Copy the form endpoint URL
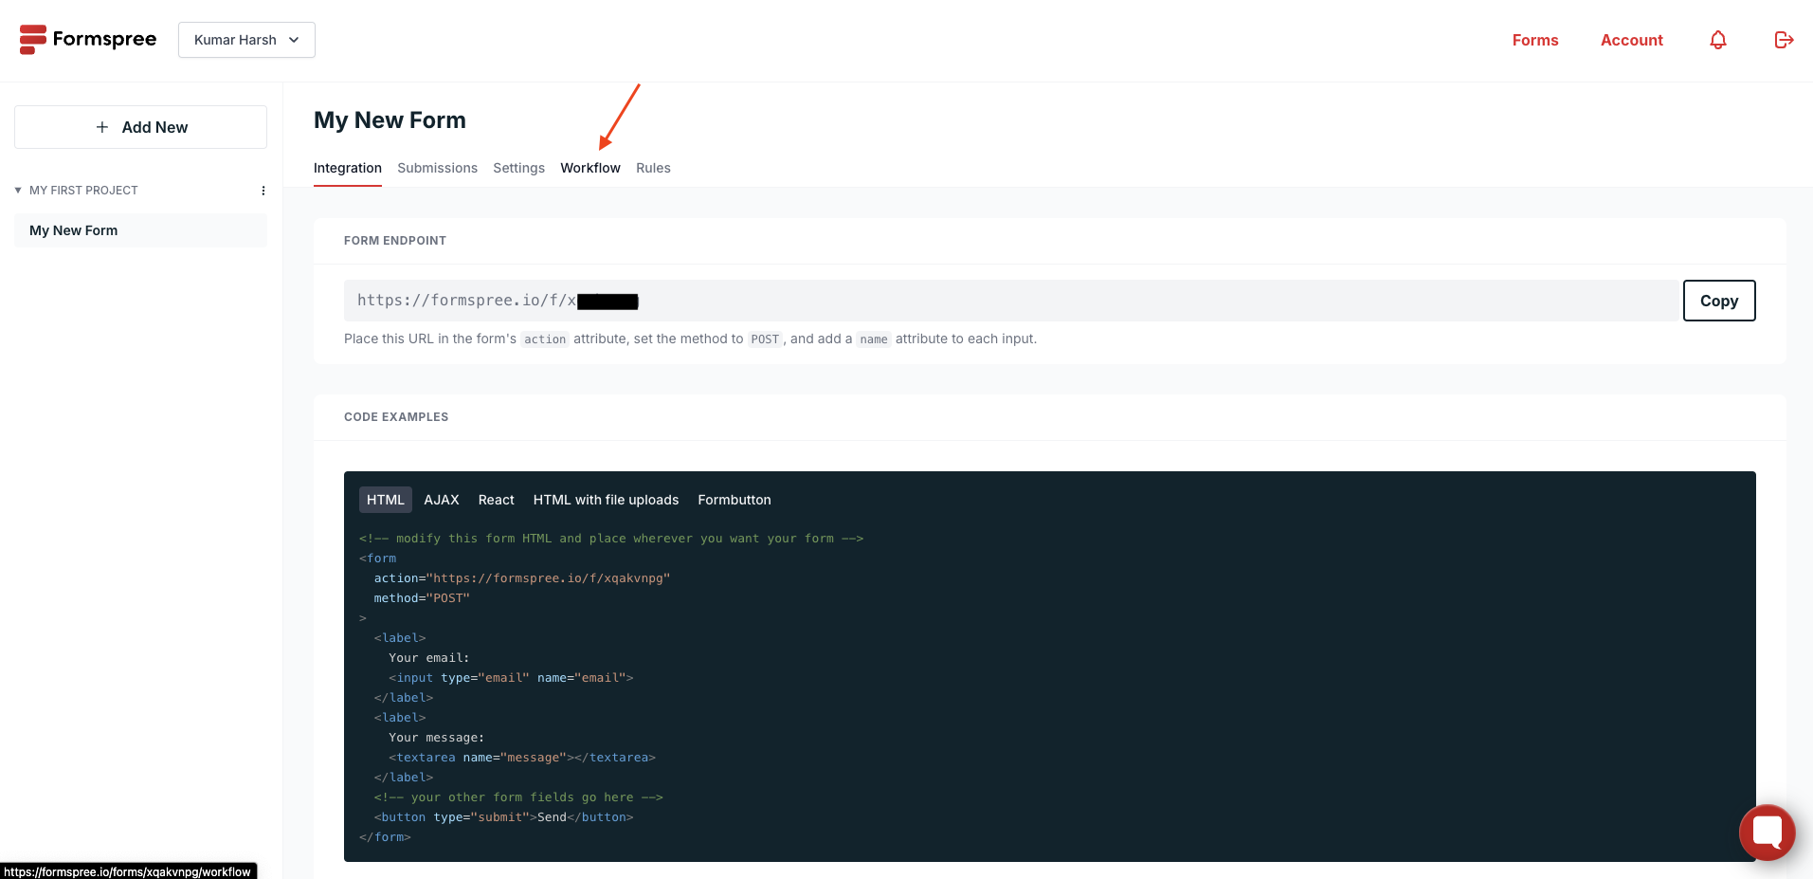 pos(1718,300)
